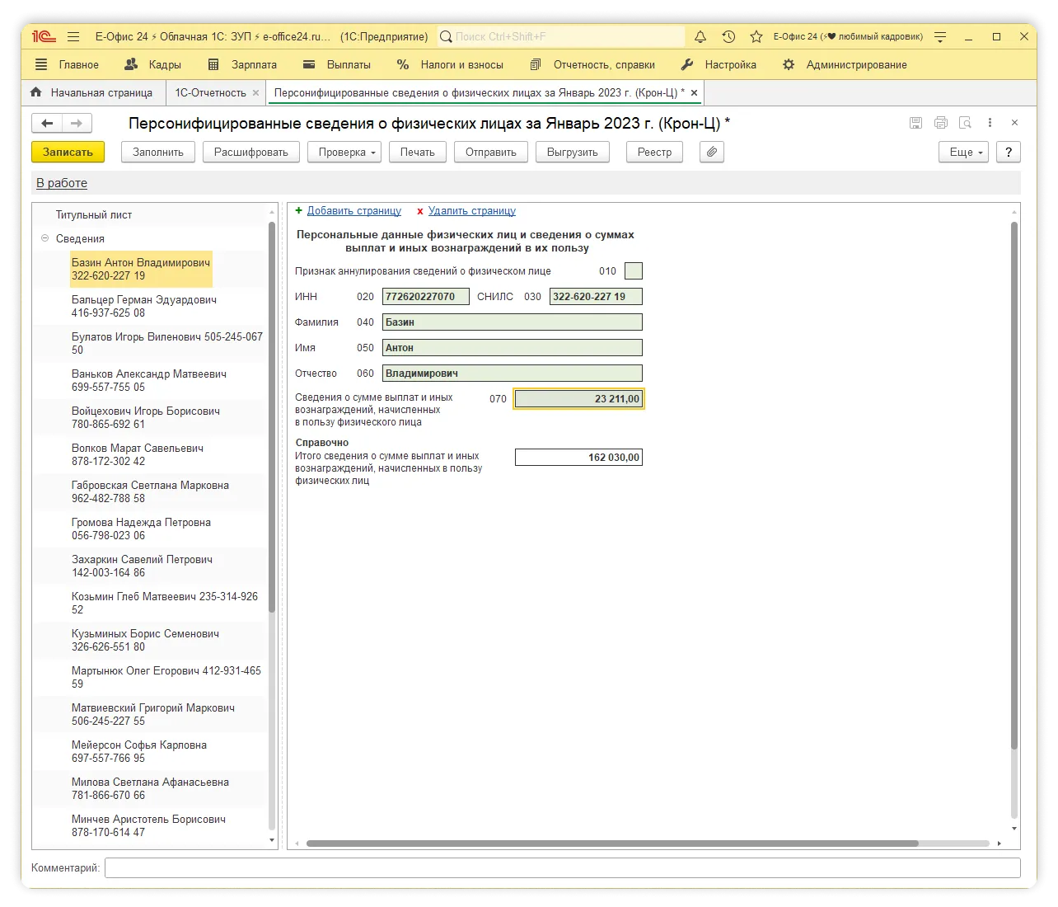Open the hamburger main menu icon
Viewport: 1058px width, 907px height.
click(73, 37)
